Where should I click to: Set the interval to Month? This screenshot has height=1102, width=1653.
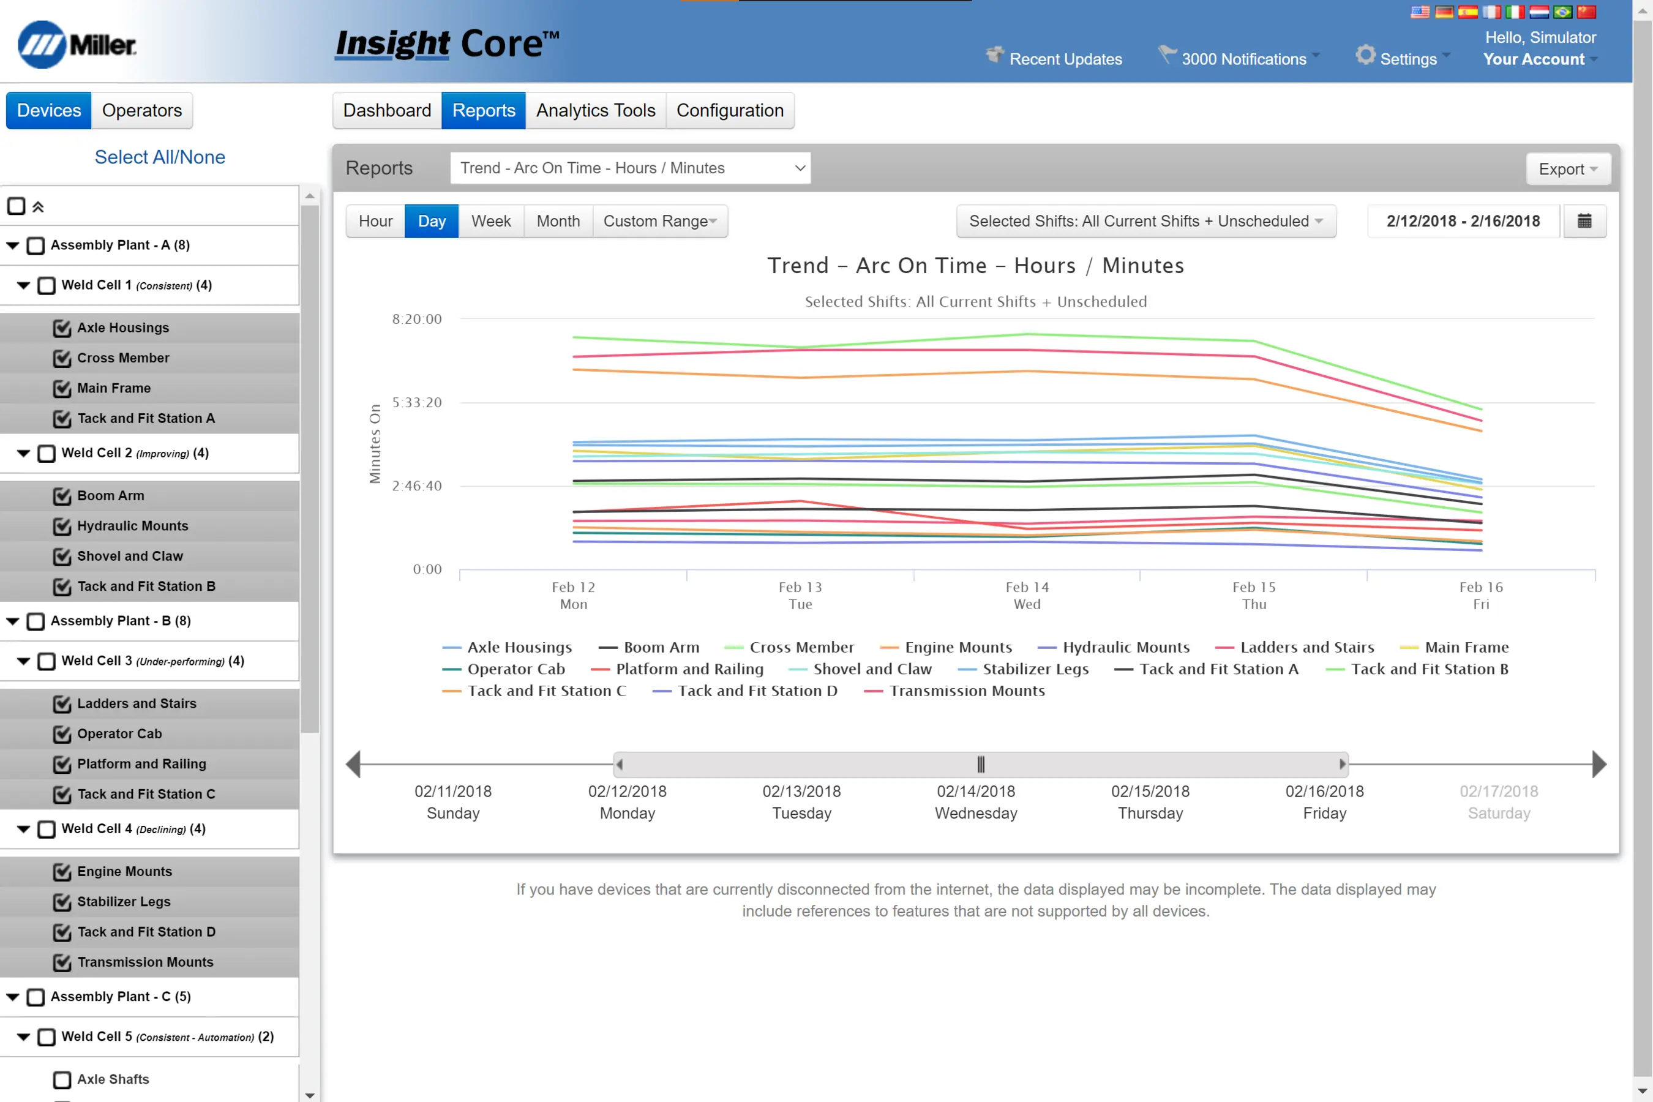tap(558, 220)
